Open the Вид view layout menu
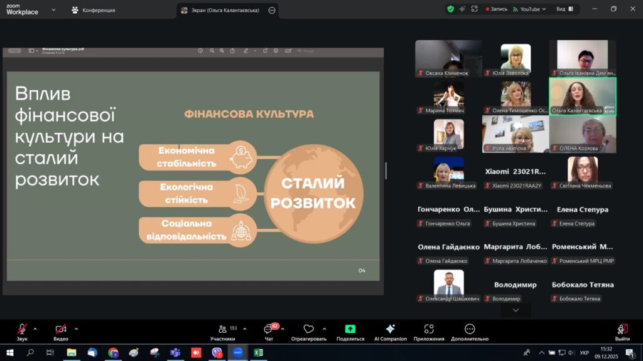 [564, 9]
